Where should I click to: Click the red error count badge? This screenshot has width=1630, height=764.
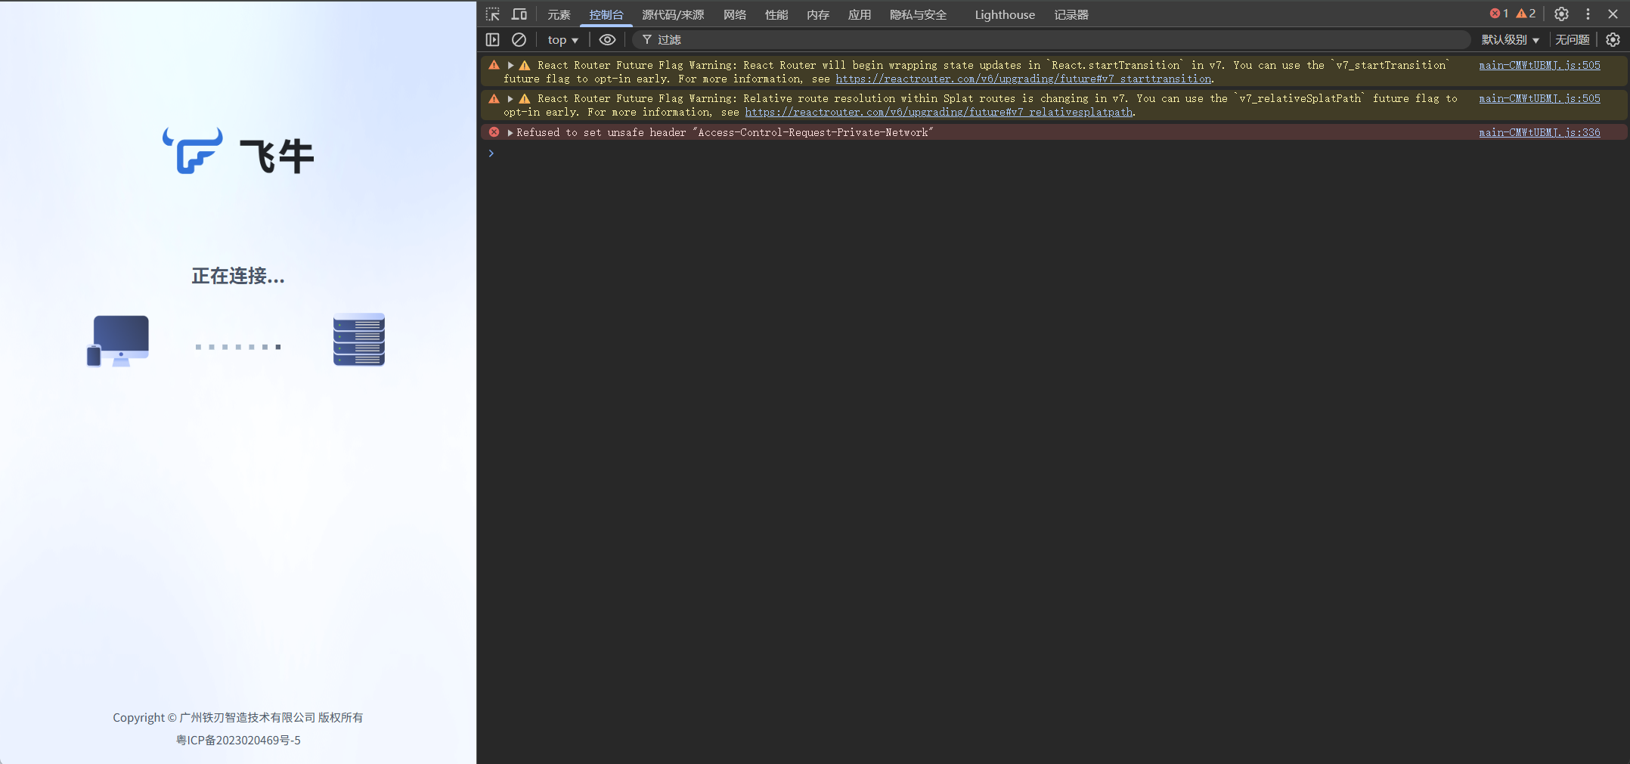1498,14
